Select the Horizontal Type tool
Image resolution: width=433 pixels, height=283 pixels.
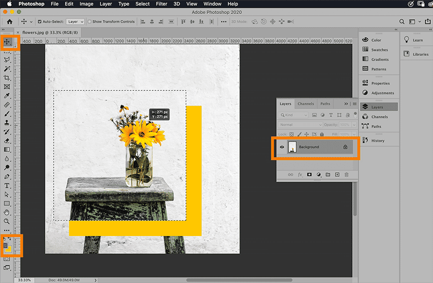tap(7, 185)
